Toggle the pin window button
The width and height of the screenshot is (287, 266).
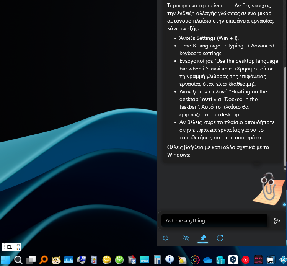click(x=203, y=238)
